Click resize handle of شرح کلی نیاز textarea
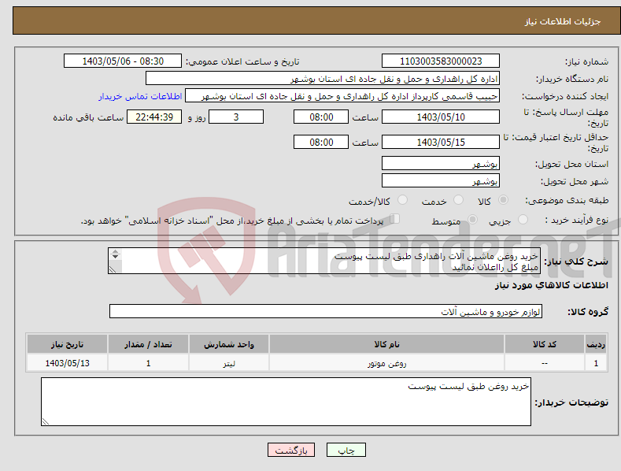621x471 pixels. (113, 269)
